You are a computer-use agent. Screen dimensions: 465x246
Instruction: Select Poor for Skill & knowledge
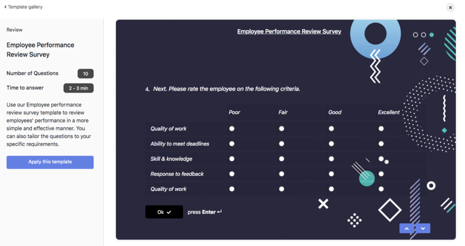tap(232, 159)
